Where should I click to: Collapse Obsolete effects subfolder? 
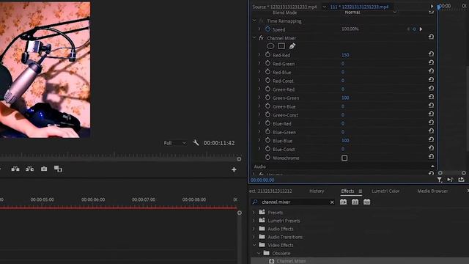click(259, 253)
